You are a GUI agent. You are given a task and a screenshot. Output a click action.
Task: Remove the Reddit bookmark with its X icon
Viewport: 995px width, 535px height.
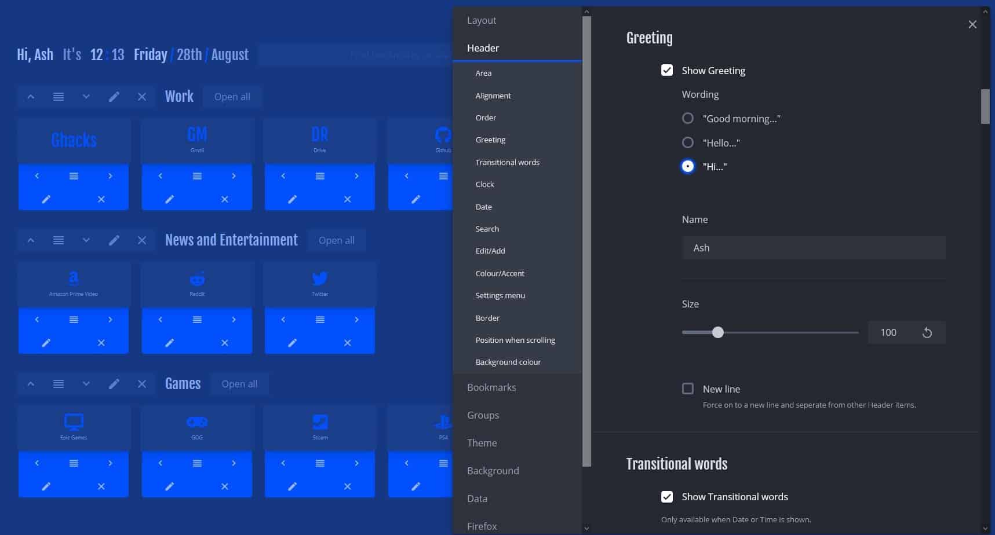225,343
